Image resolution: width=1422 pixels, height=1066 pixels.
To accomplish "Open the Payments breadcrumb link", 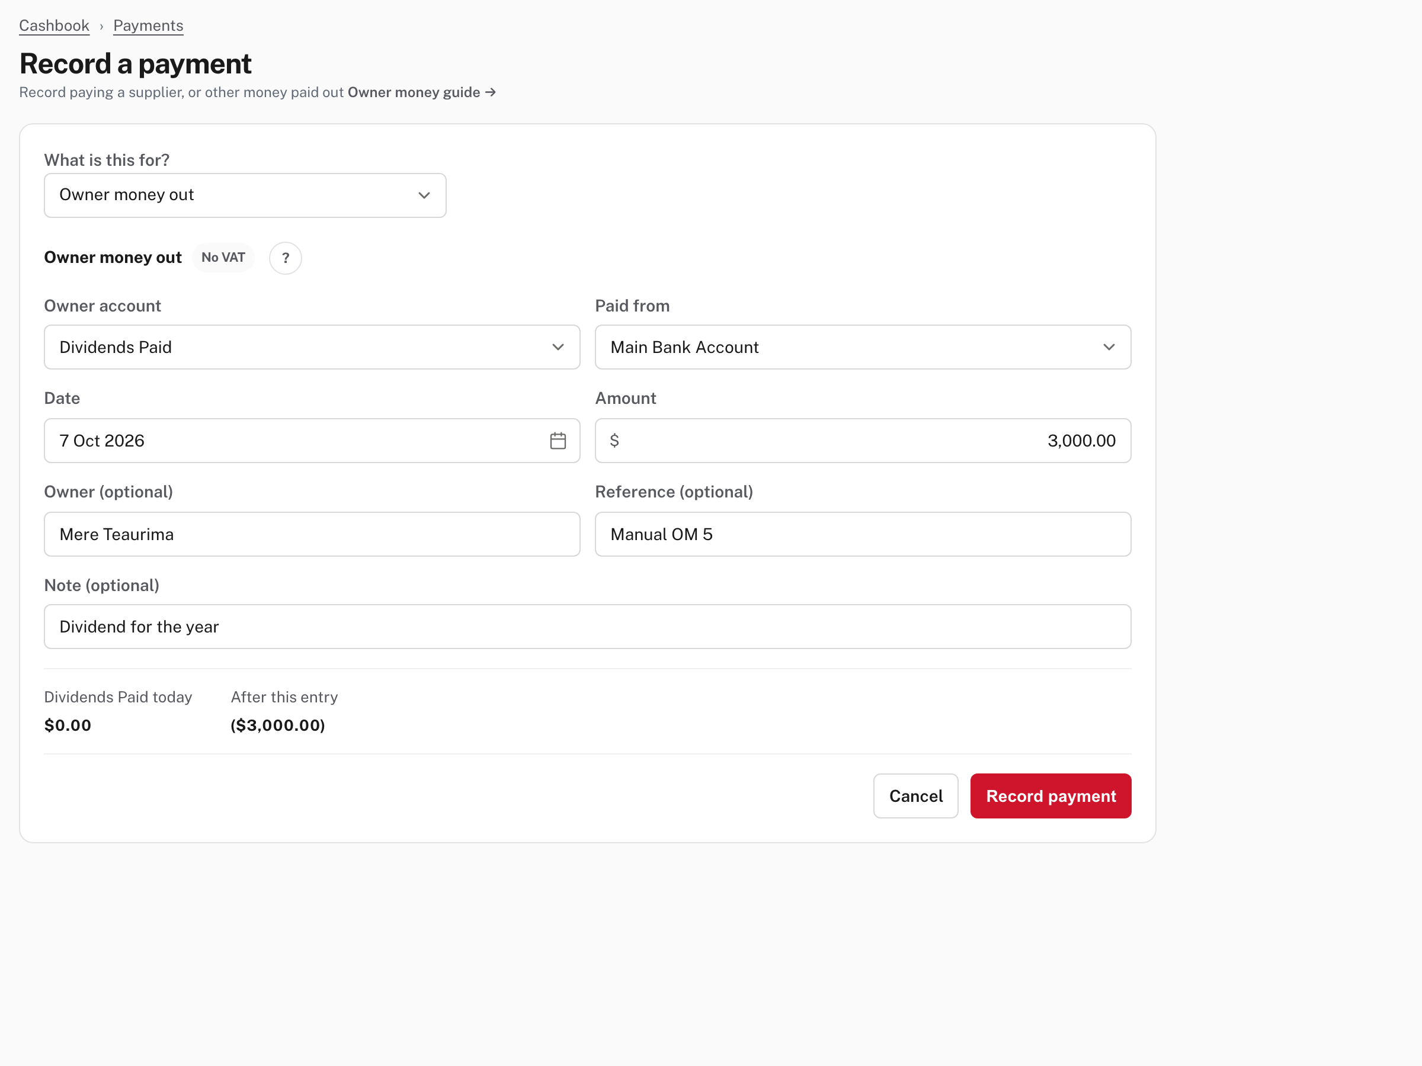I will point(149,25).
